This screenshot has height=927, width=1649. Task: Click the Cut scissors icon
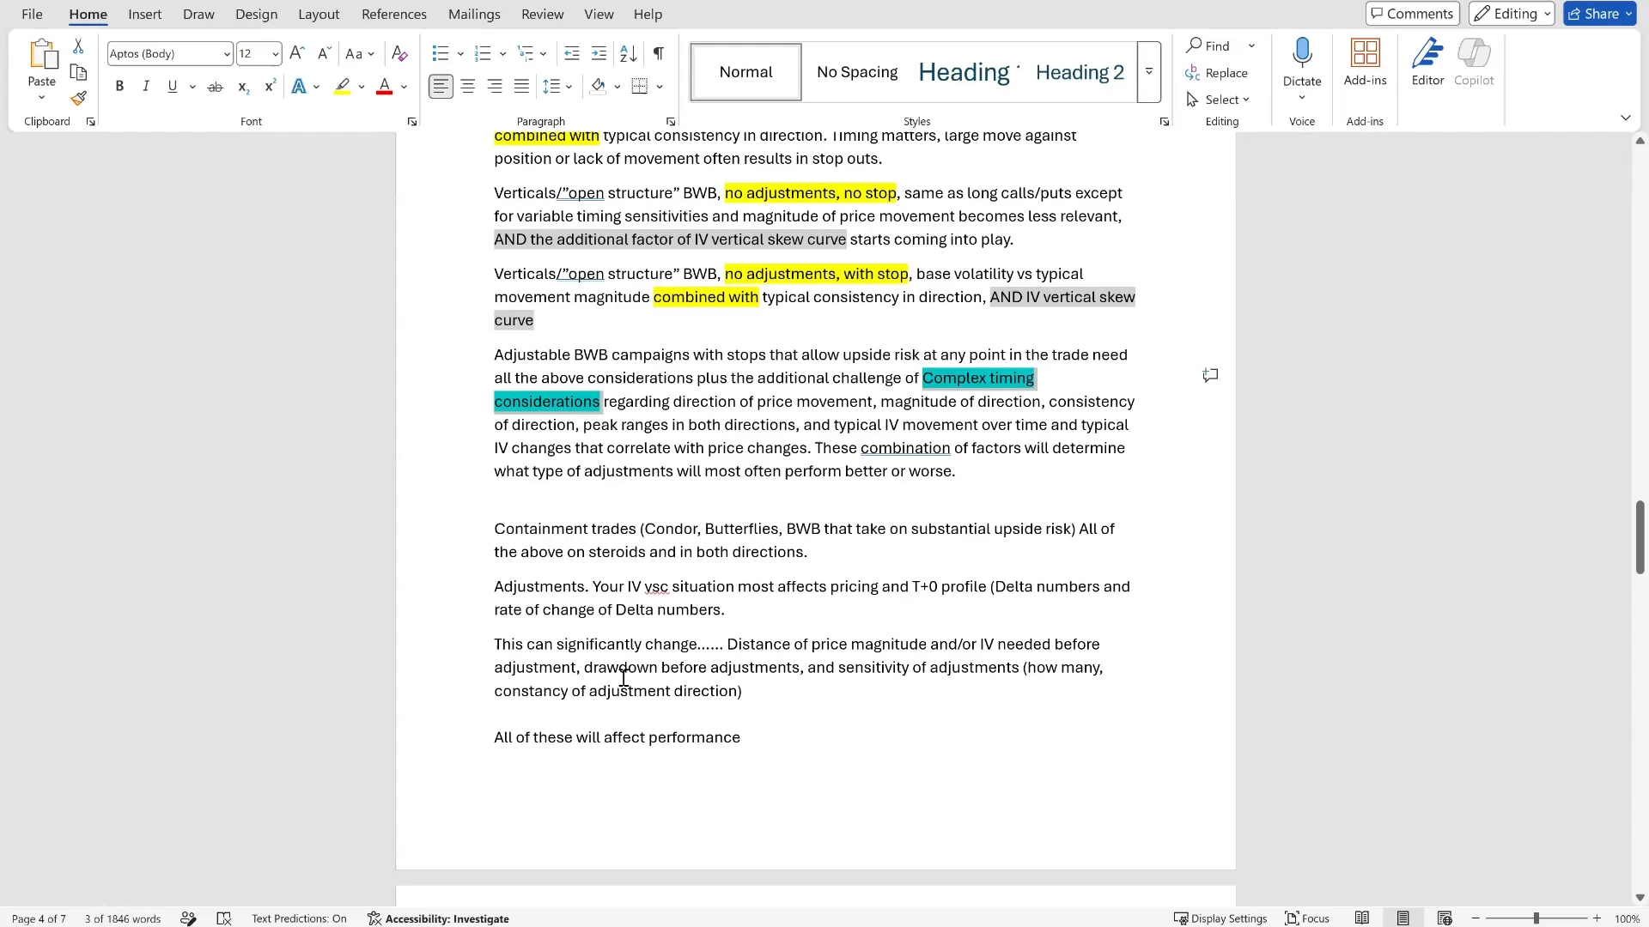(78, 46)
